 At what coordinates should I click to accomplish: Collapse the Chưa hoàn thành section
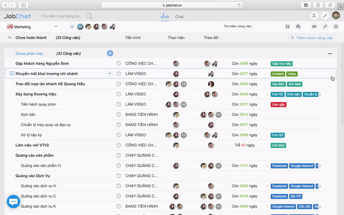click(x=10, y=37)
